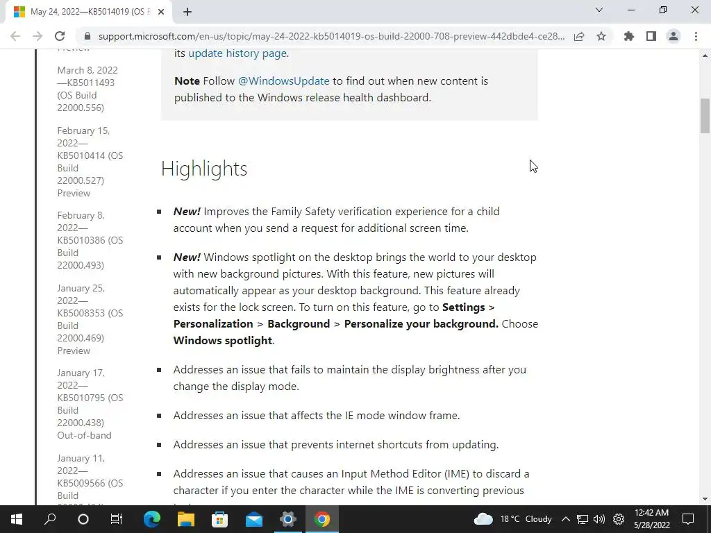Click the IE mode window frame bullet text
The height and width of the screenshot is (533, 711).
(x=317, y=416)
